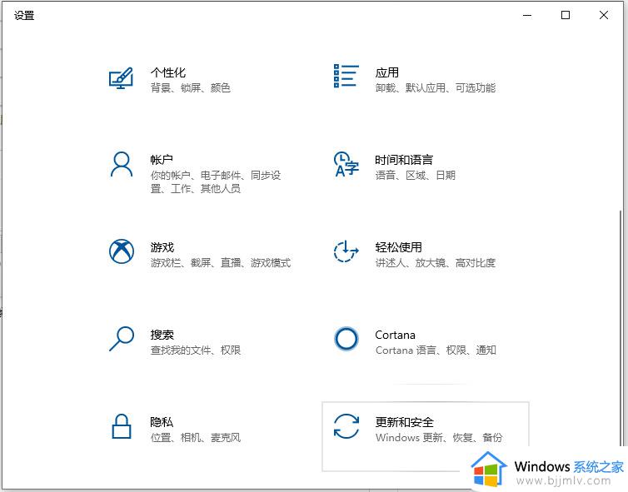Click 更新和安全 title text
Screen dimensions: 628x492
[x=405, y=422]
